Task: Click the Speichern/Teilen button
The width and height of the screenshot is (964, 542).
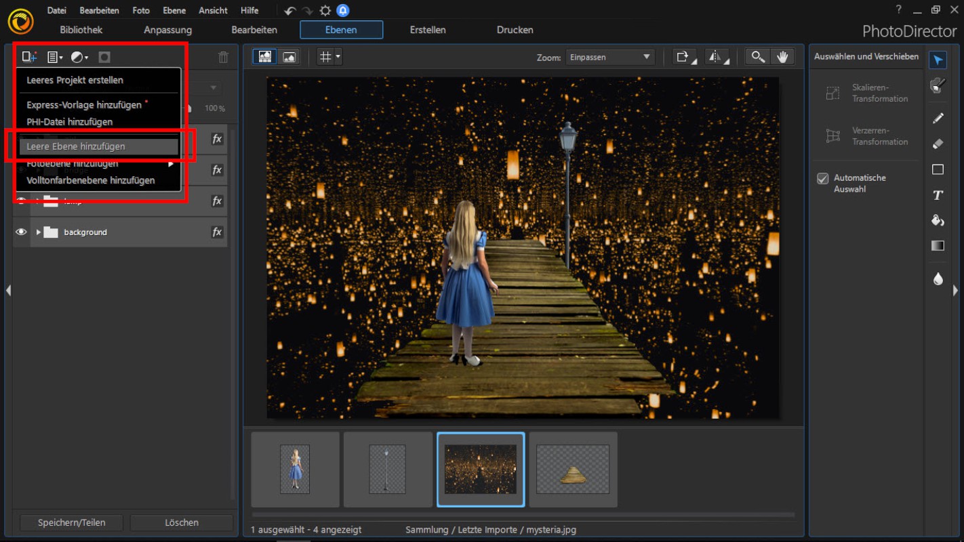Action: pos(72,522)
